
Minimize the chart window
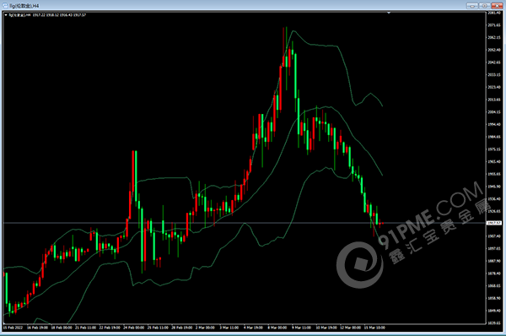pos(471,6)
